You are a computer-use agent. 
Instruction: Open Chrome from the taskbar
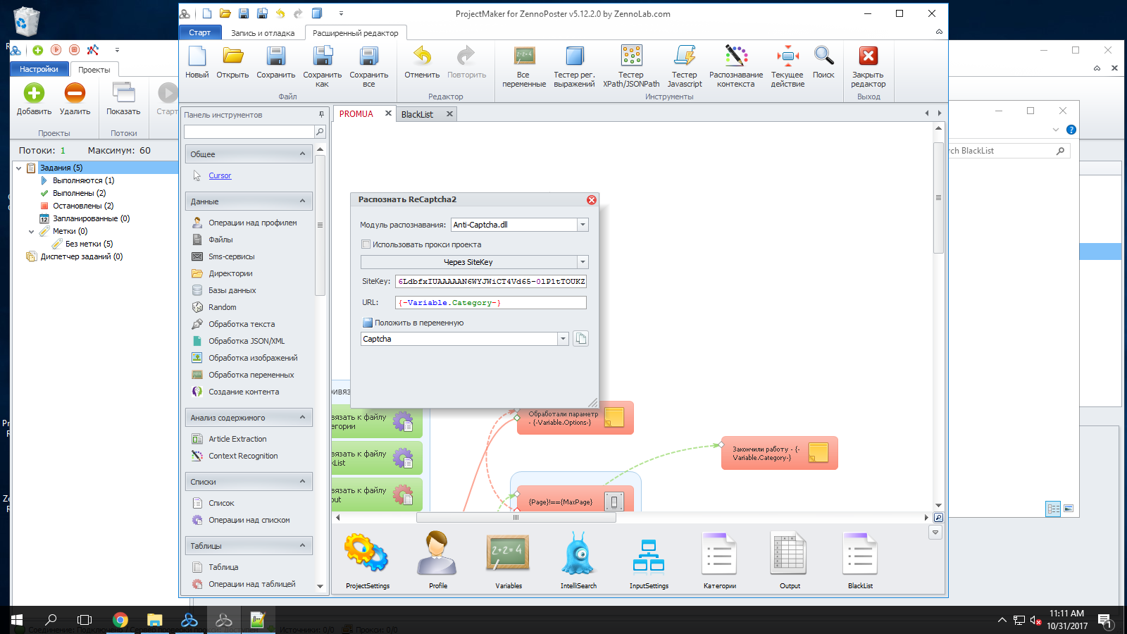point(120,620)
